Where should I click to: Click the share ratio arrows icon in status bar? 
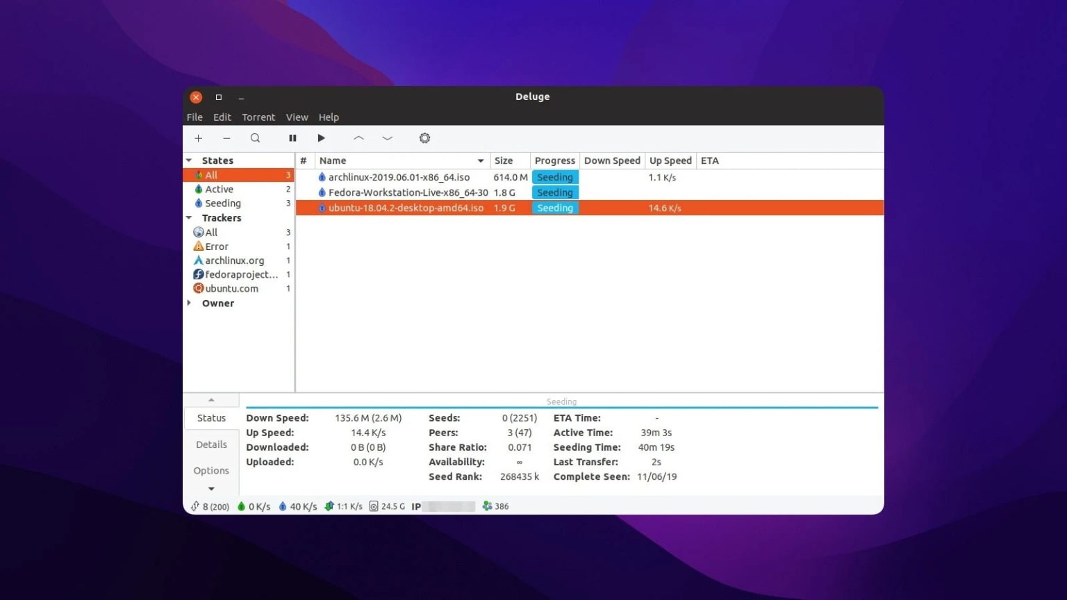pos(329,506)
